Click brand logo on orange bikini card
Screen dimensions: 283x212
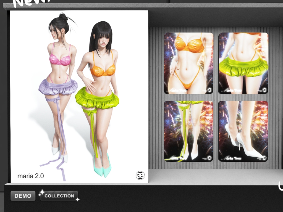click(x=209, y=90)
